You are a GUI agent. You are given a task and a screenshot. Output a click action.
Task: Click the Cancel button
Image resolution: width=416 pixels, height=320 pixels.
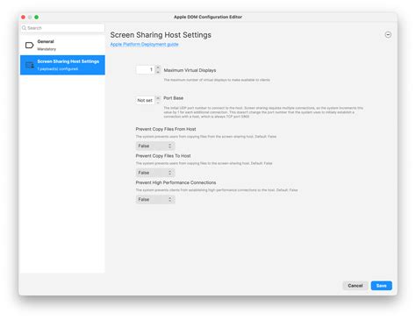[355, 286]
